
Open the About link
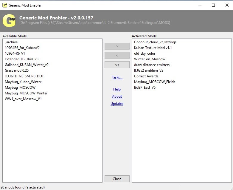117,96
